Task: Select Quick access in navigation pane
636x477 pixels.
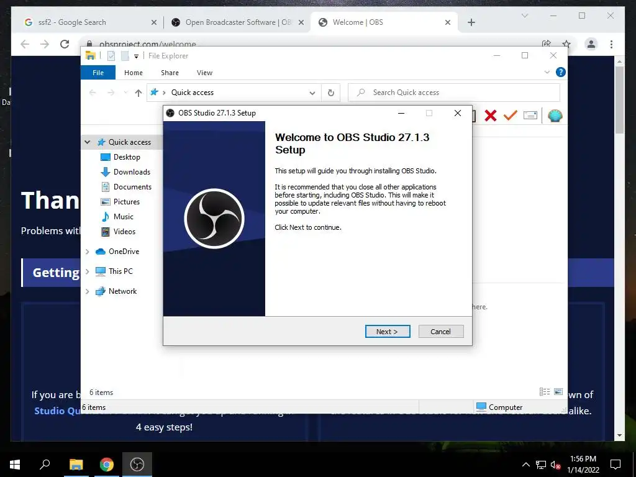Action: point(129,142)
